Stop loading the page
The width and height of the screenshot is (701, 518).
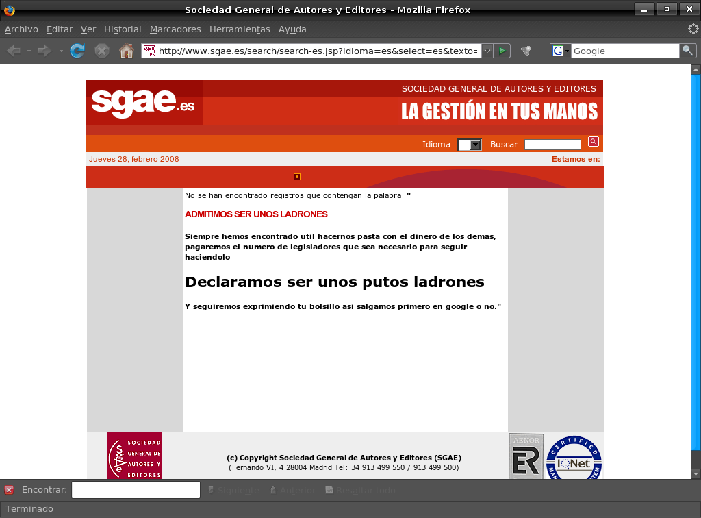[x=102, y=51]
